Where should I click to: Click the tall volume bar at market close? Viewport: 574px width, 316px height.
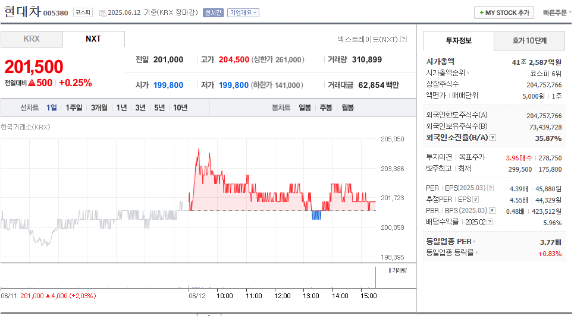375,277
